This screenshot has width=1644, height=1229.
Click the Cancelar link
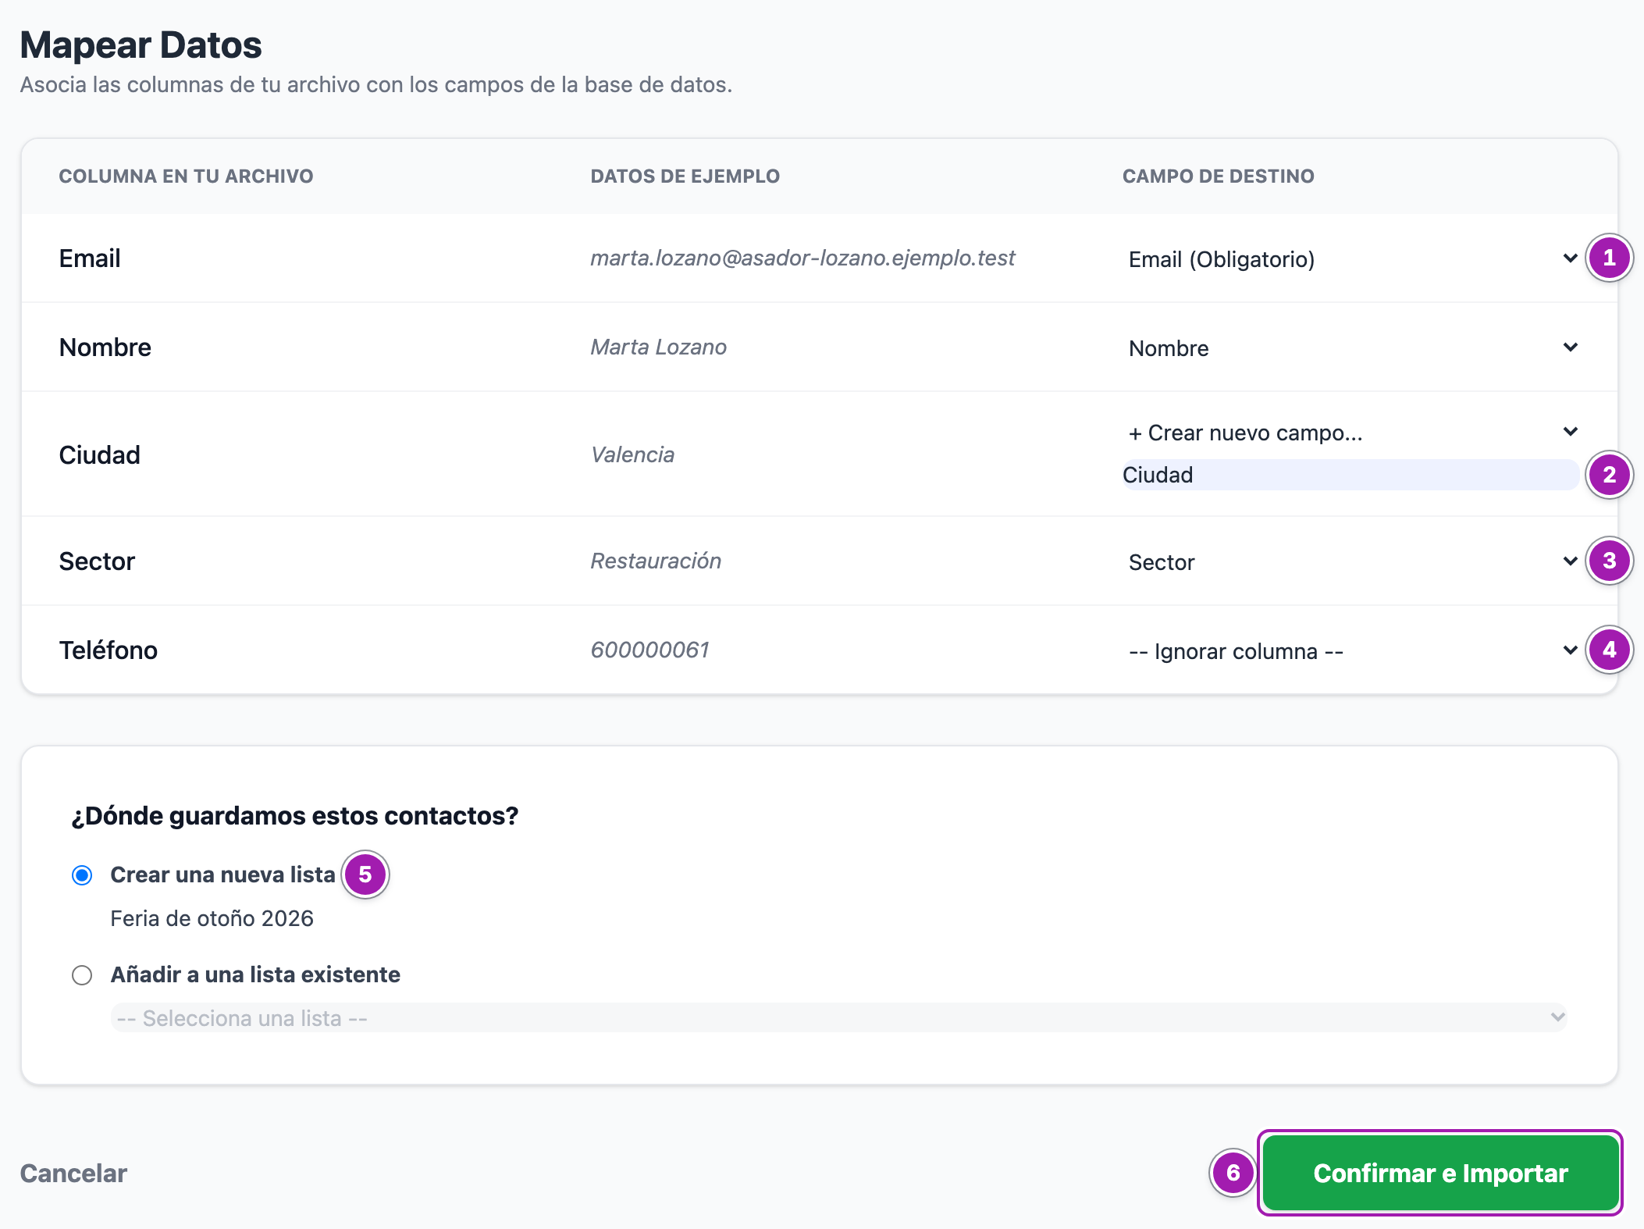tap(73, 1173)
